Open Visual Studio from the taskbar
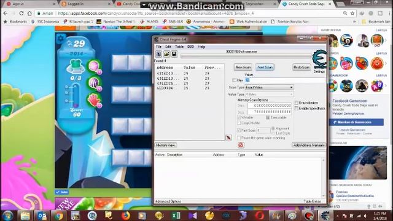This screenshot has width=393, height=221. [x=192, y=215]
